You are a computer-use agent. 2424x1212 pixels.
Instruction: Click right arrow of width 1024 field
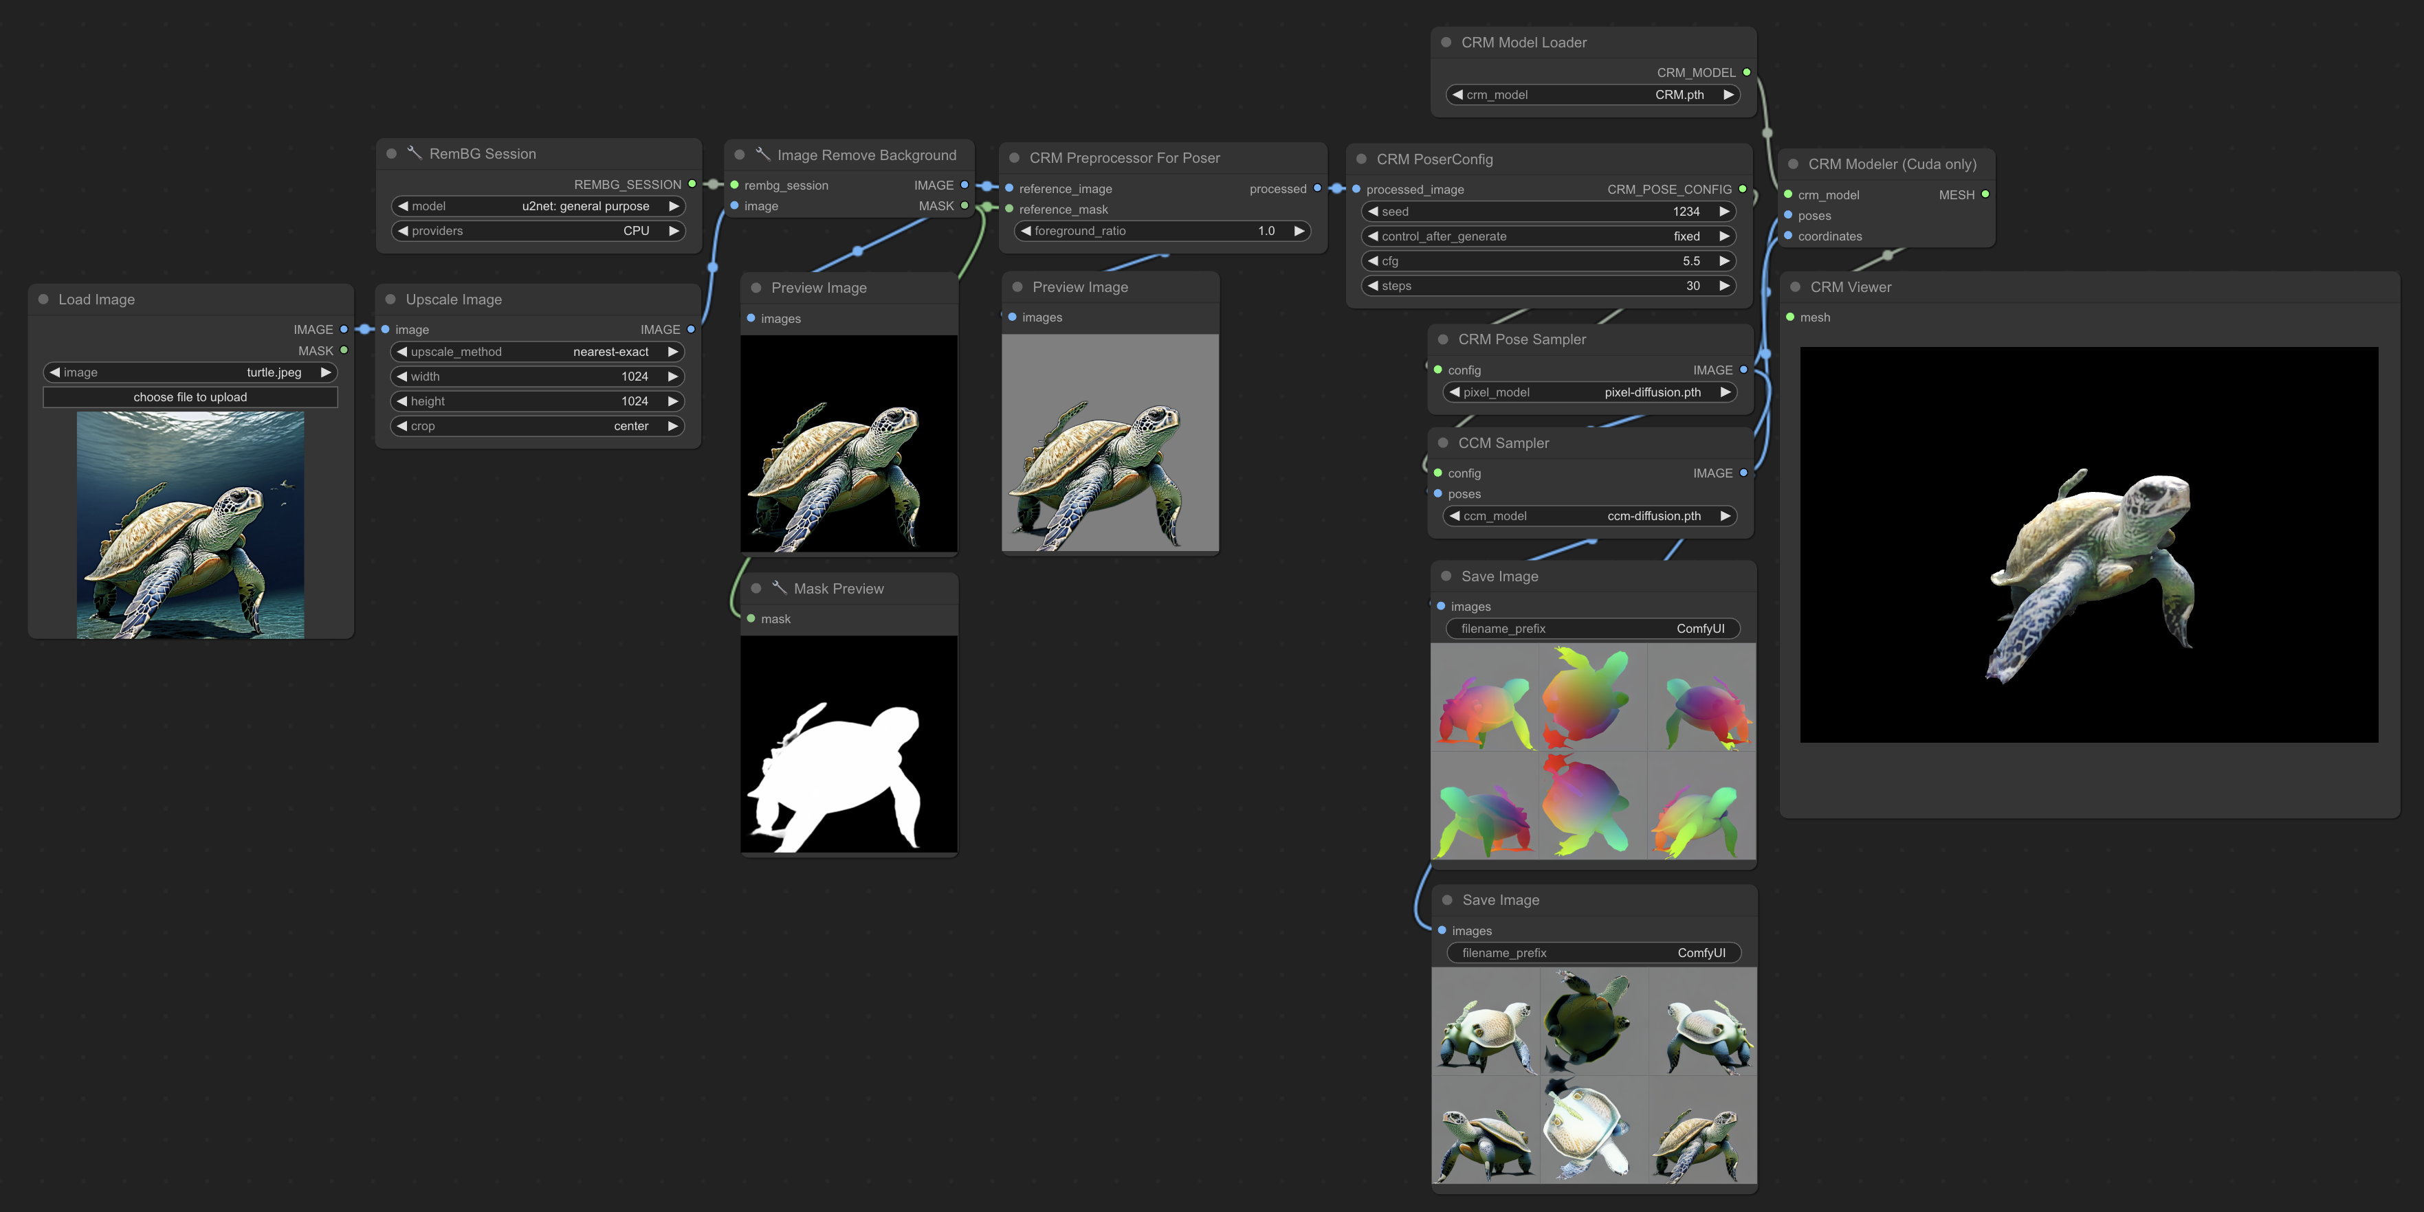click(673, 376)
